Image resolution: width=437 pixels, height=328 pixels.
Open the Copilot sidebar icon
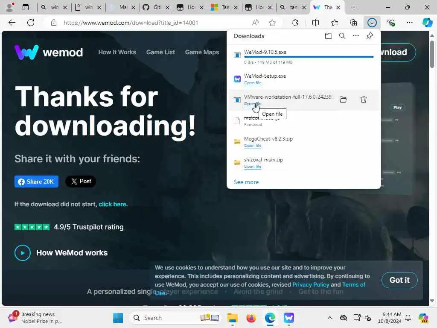[427, 23]
